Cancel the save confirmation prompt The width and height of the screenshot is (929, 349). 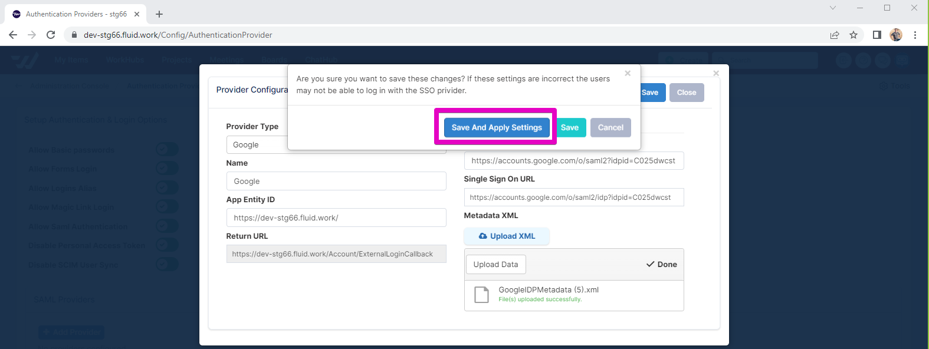click(610, 127)
